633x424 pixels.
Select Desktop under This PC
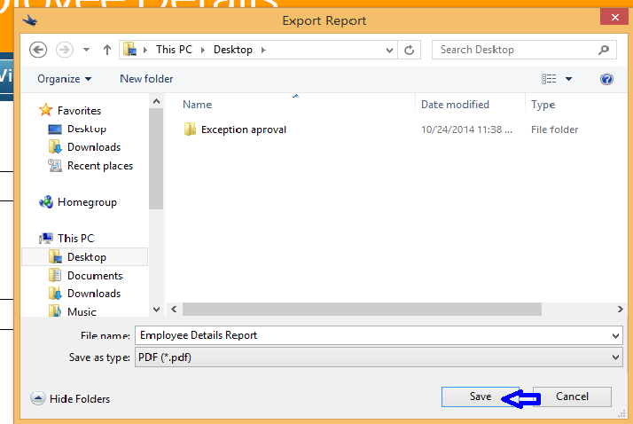click(85, 257)
